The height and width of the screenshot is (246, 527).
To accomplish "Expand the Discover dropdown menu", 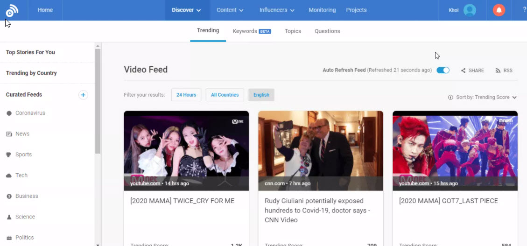I will [187, 10].
